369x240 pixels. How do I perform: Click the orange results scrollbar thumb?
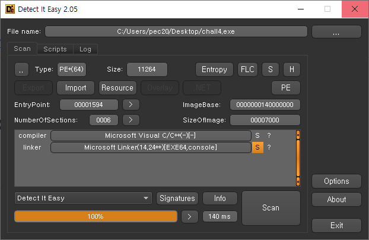[298, 158]
